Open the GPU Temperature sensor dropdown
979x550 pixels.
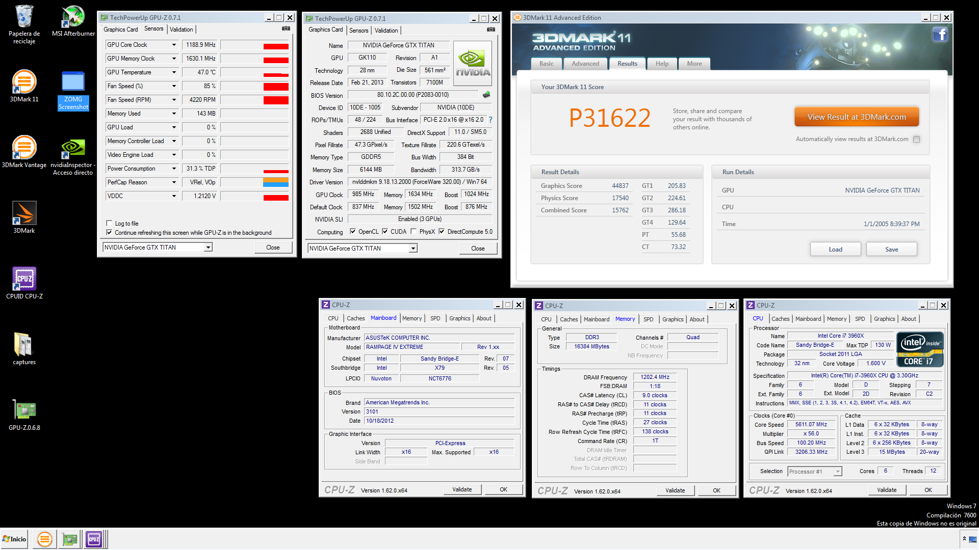[173, 72]
